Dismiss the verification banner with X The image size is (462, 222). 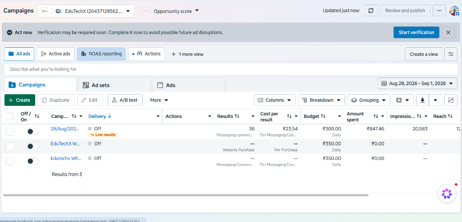(x=448, y=32)
